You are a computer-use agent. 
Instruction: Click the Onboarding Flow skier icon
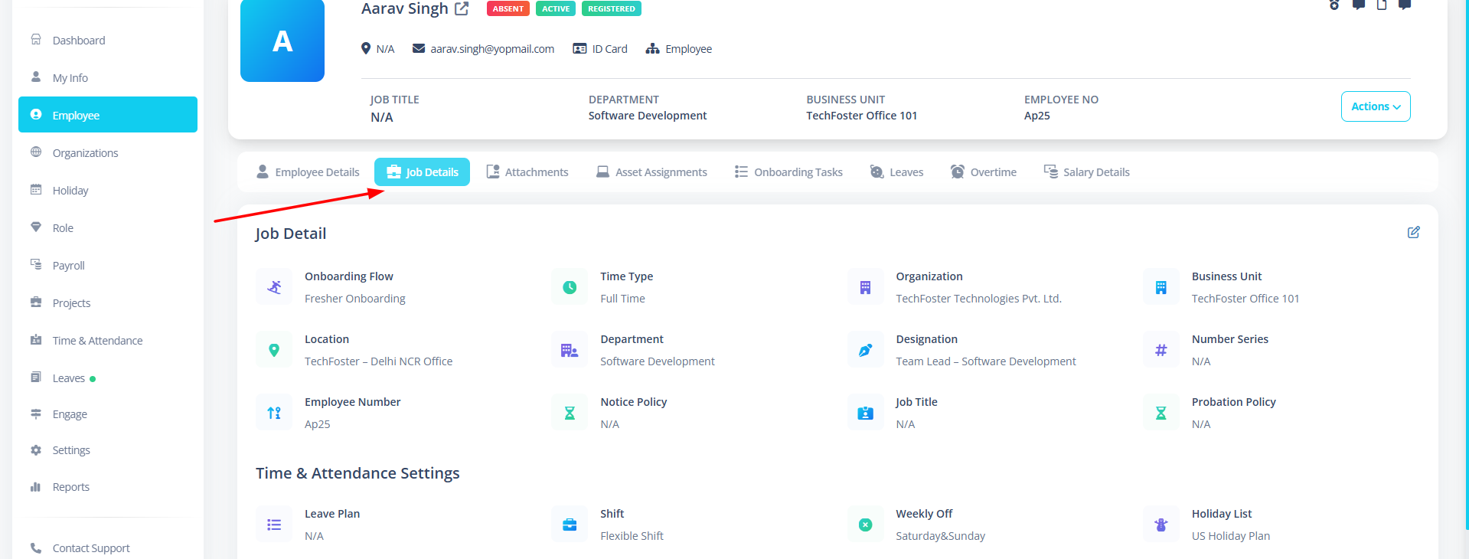[x=274, y=287]
